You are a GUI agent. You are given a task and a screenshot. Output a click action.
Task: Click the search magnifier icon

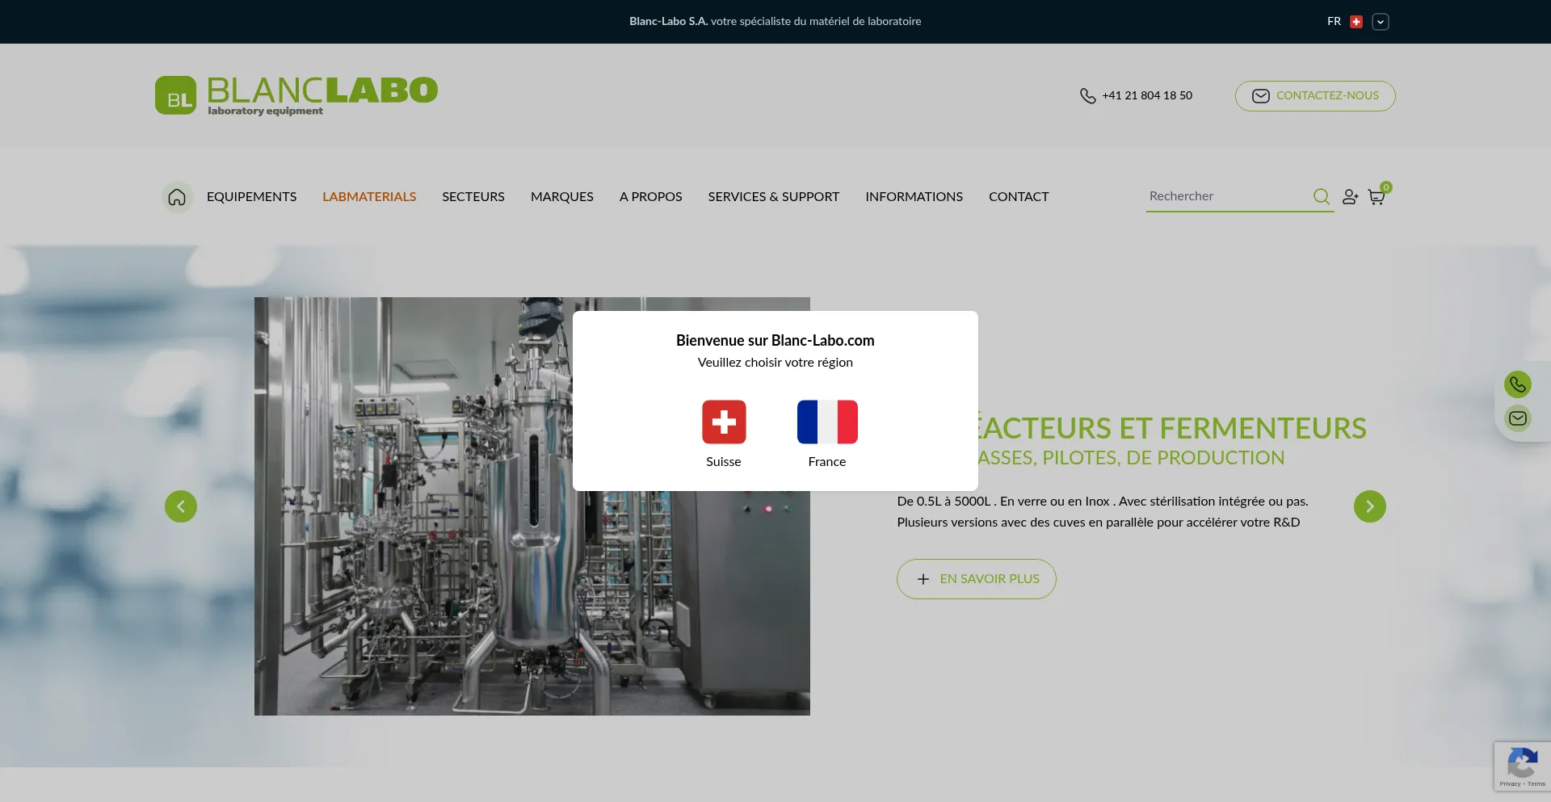coord(1321,196)
